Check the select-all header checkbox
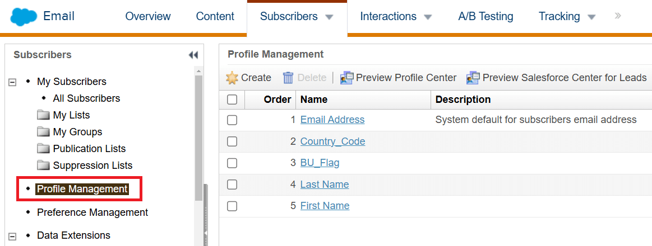 (232, 100)
